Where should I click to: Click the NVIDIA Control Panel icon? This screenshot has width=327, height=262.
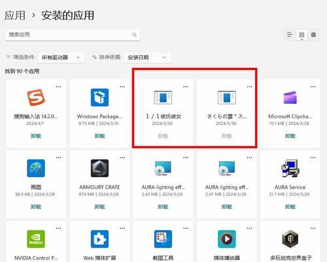36,239
